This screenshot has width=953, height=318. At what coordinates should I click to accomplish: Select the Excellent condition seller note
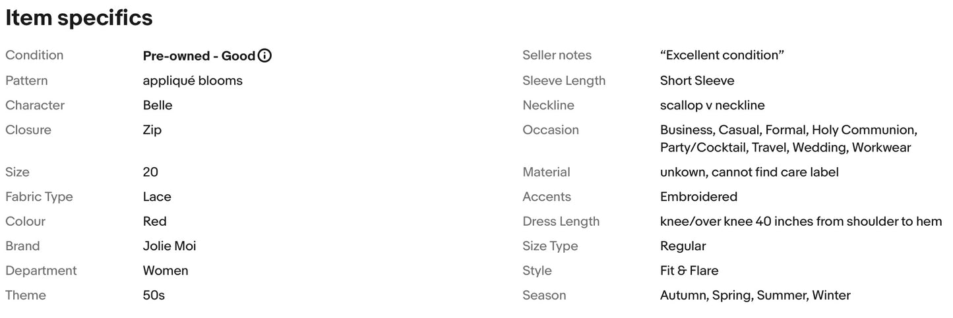(x=722, y=55)
